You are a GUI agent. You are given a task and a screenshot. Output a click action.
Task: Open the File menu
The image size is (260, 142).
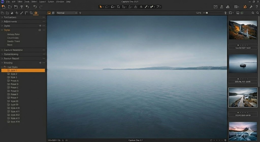[x=8, y=2]
